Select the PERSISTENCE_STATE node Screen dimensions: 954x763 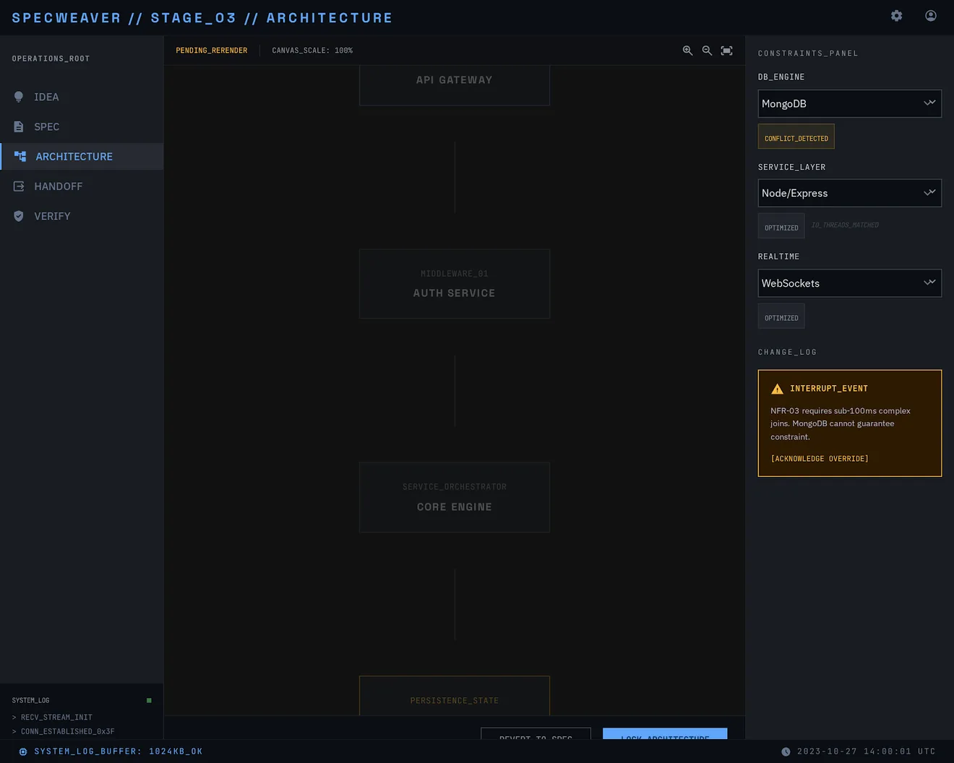pos(455,696)
